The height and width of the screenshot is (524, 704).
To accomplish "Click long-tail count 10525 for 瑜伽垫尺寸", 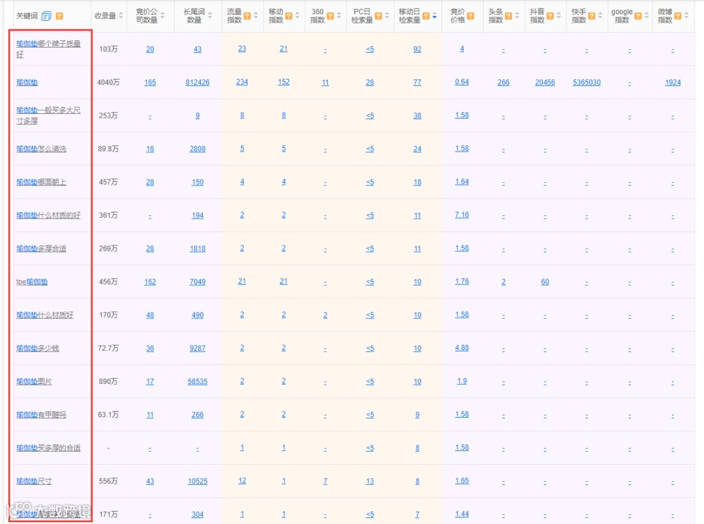I will click(198, 481).
